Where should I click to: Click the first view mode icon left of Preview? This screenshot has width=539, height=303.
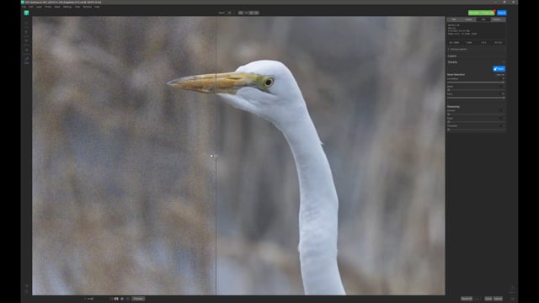(111, 299)
